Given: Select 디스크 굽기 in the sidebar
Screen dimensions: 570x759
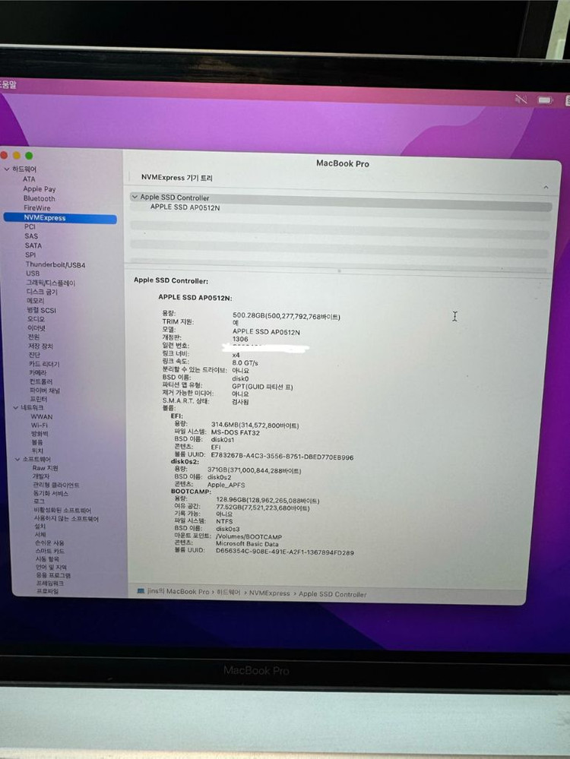Looking at the screenshot, I should [42, 292].
